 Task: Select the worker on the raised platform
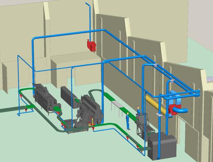pyautogui.click(x=138, y=112)
